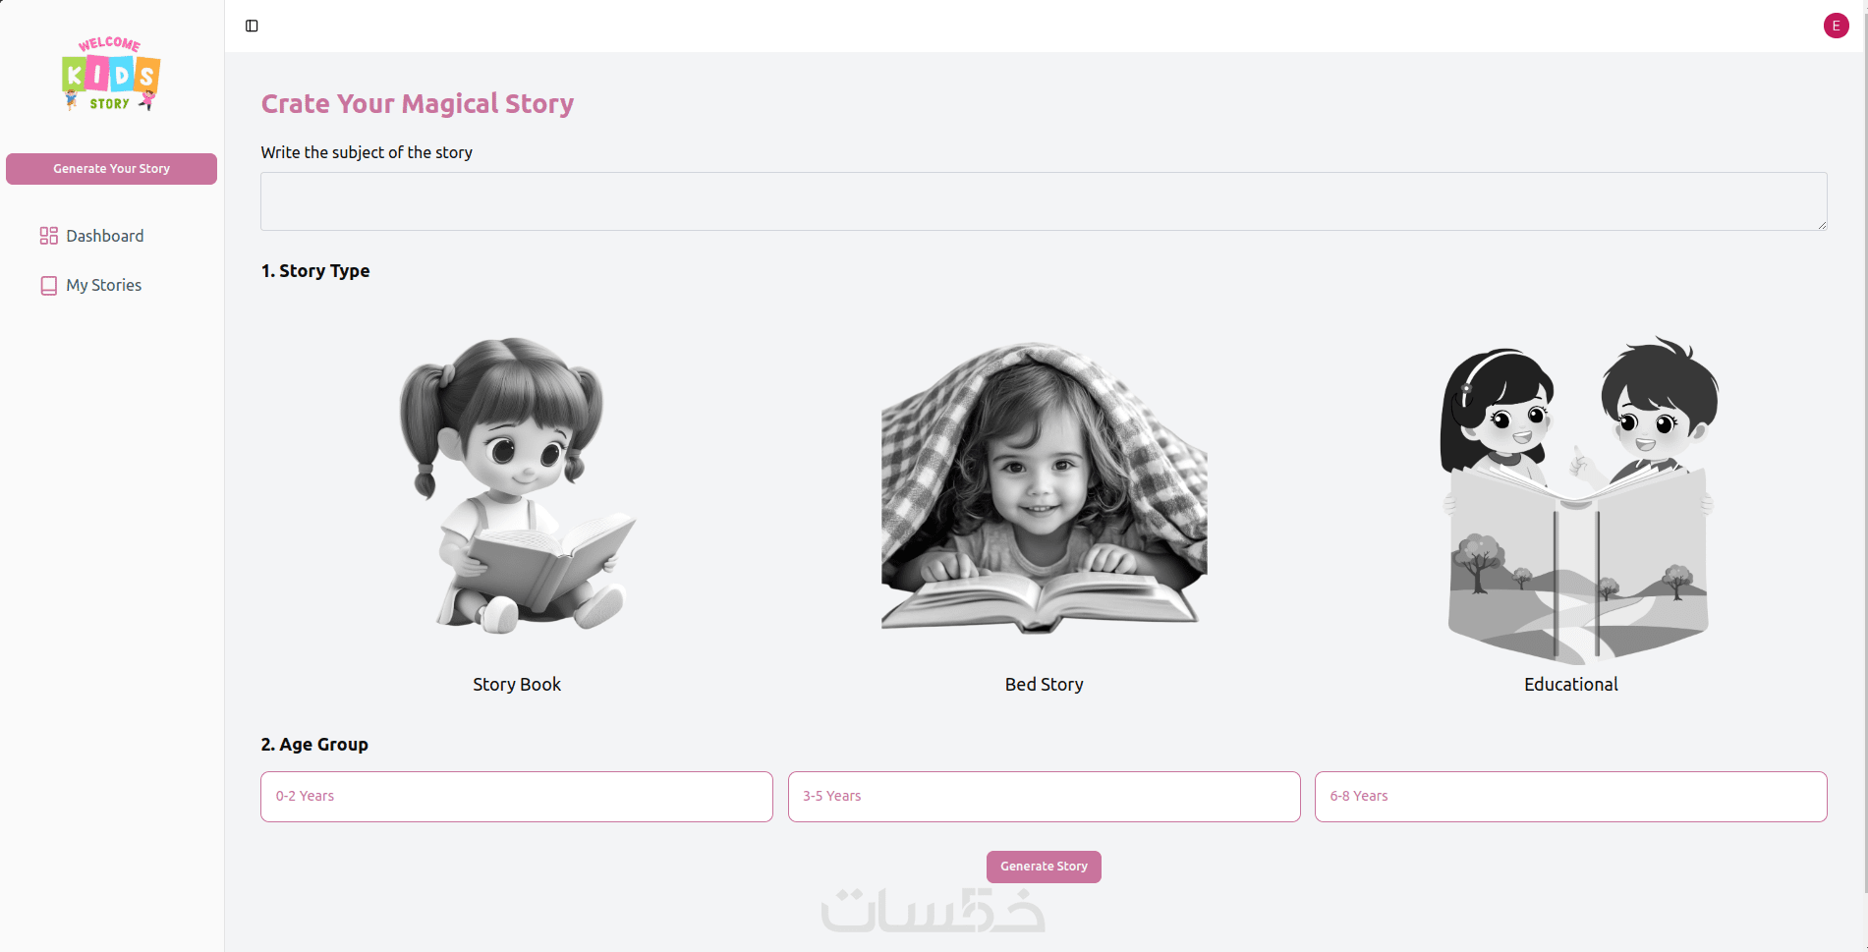The width and height of the screenshot is (1868, 952).
Task: Grab the text area resize handle
Action: pos(1821,224)
